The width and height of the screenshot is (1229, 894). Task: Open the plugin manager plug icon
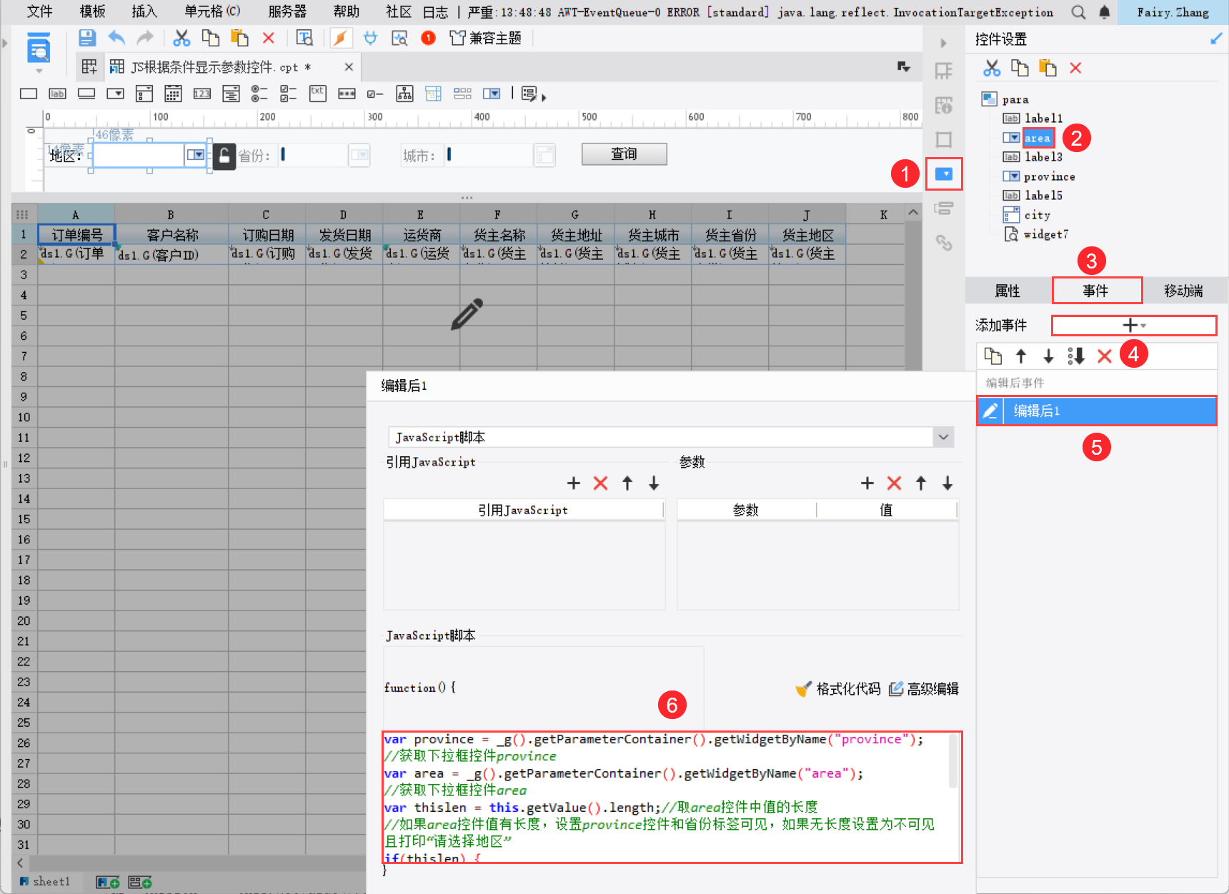[x=370, y=38]
